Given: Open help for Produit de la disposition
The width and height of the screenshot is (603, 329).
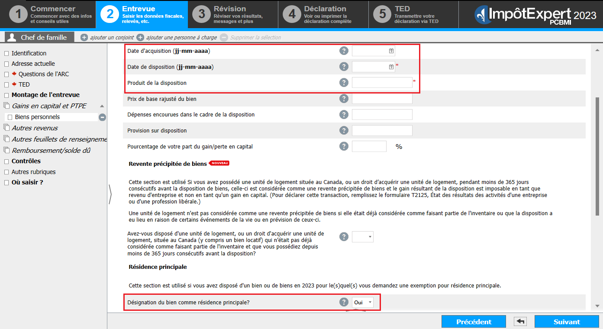Looking at the screenshot, I should [x=344, y=83].
